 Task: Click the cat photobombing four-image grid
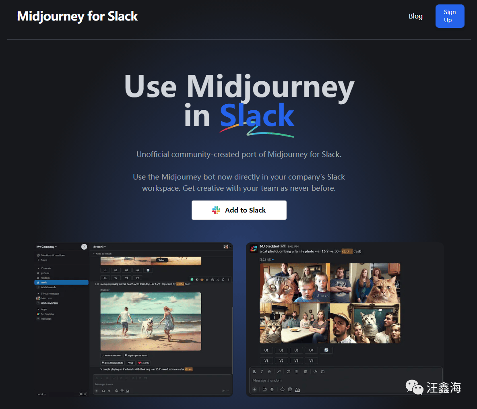tap(330, 303)
